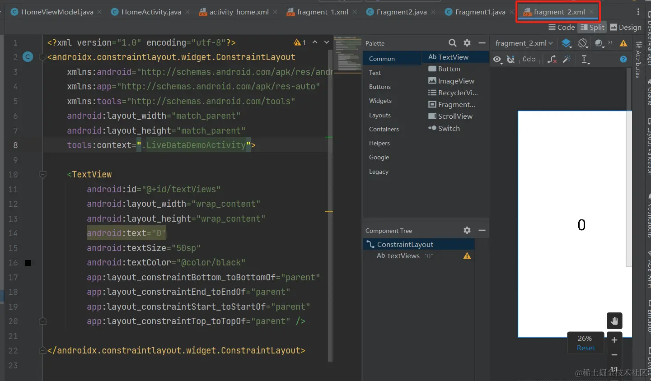Image resolution: width=651 pixels, height=381 pixels.
Task: Select textViews item in Component Tree
Action: click(419, 256)
